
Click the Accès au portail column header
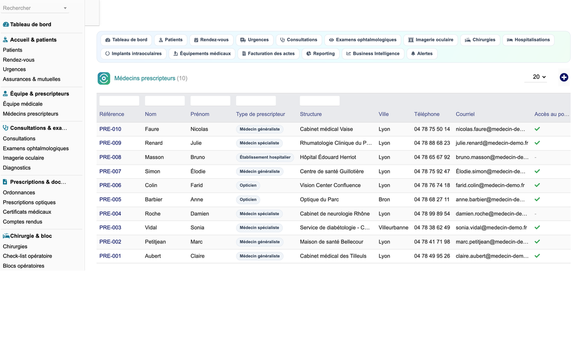pyautogui.click(x=552, y=114)
